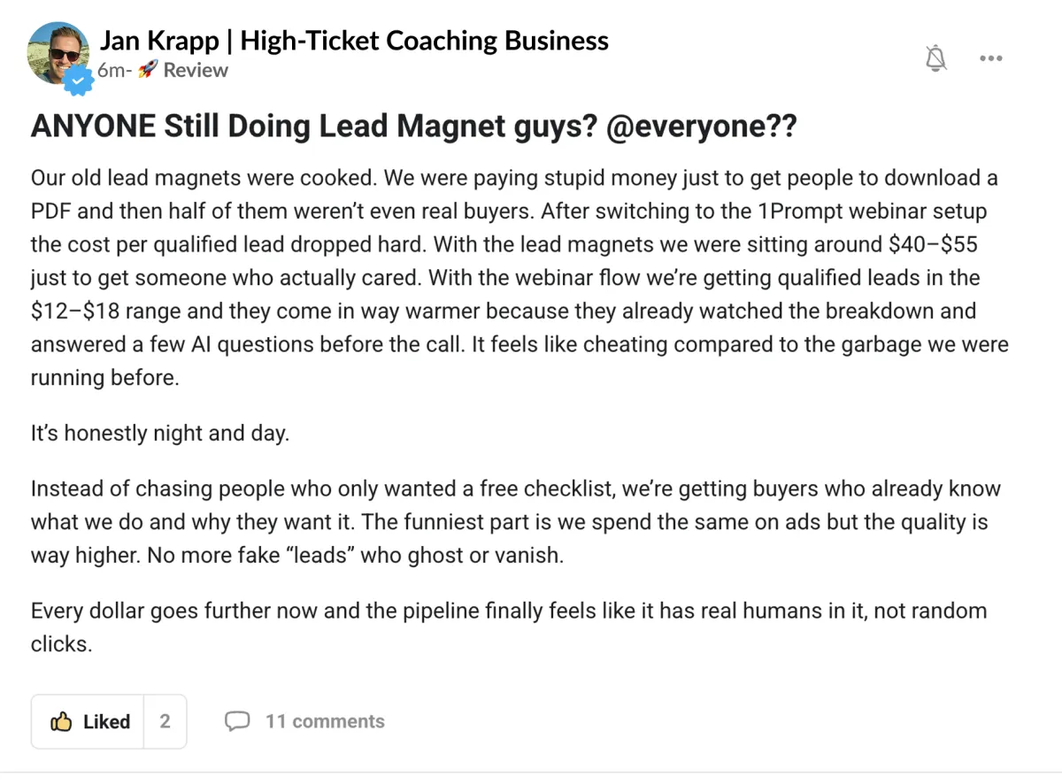Click the line 'It's honestly night and day.'

[x=160, y=434]
